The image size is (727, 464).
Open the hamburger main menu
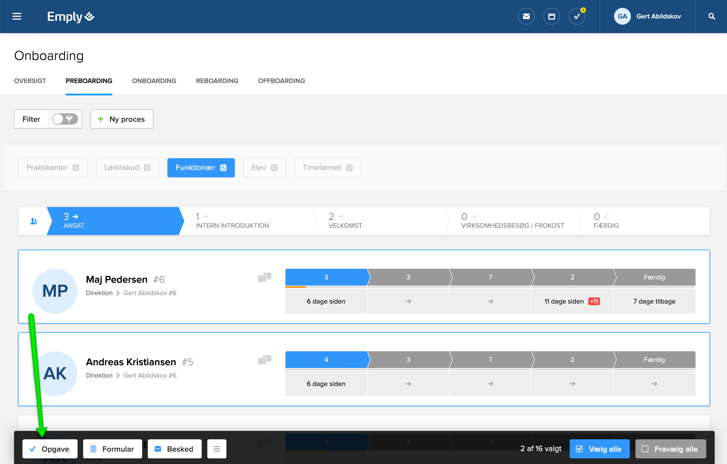17,16
